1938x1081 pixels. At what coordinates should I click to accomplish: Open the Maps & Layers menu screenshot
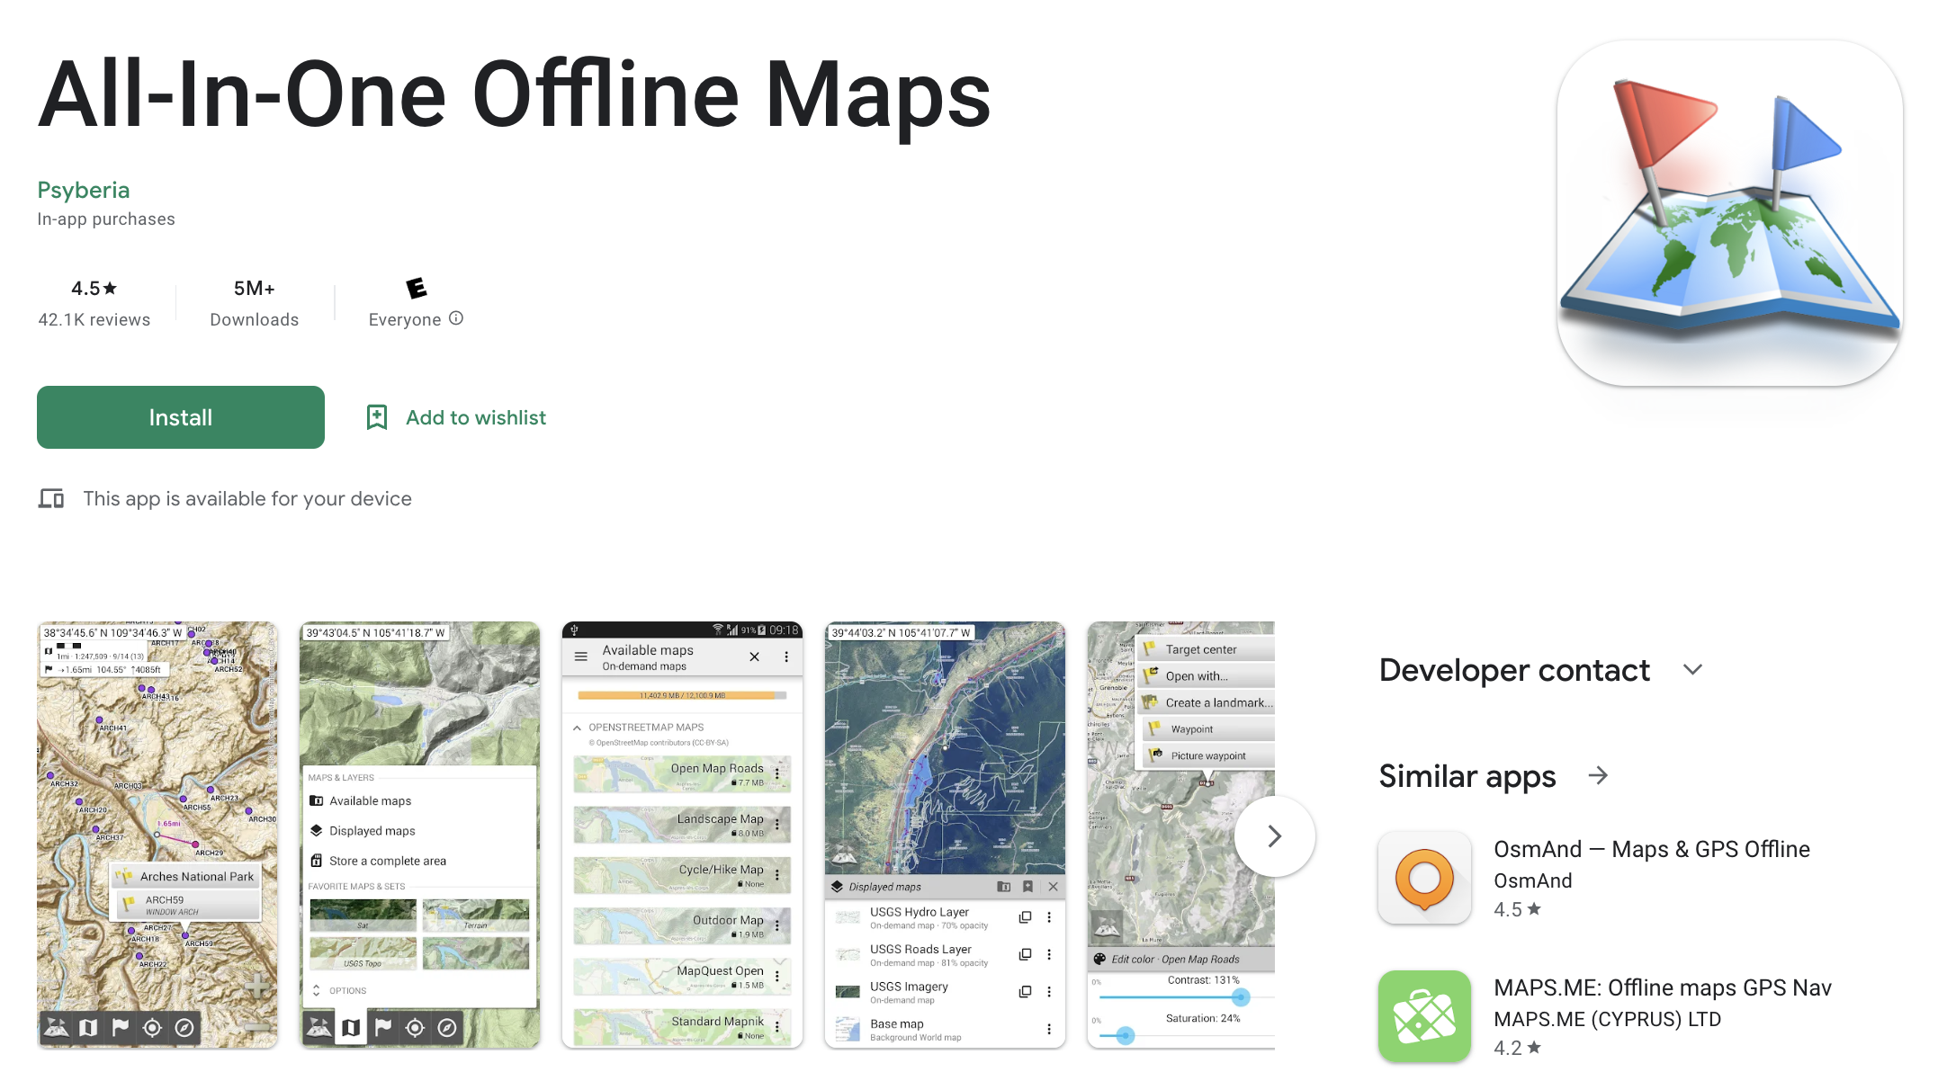pos(420,835)
